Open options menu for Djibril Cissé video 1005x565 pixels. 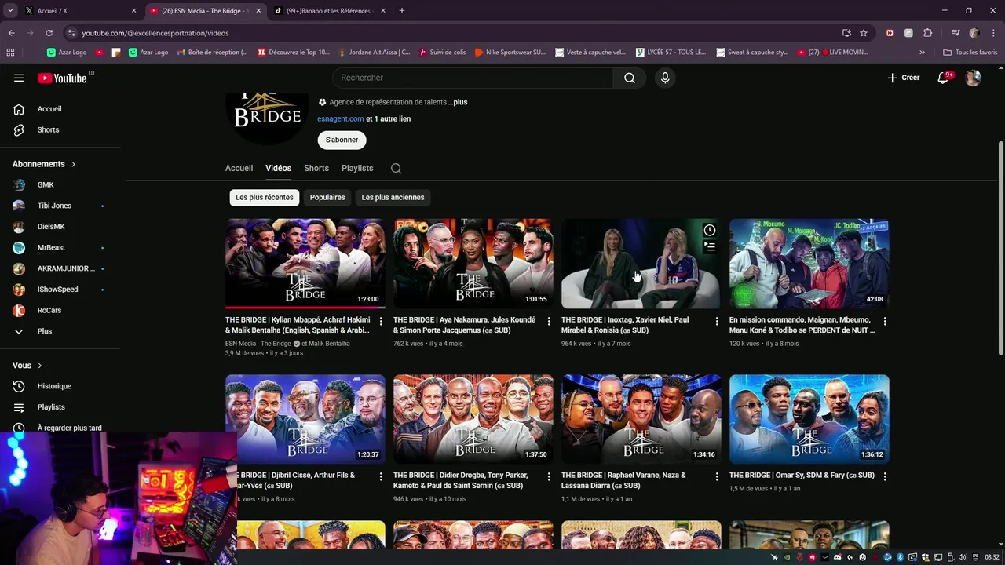(381, 476)
